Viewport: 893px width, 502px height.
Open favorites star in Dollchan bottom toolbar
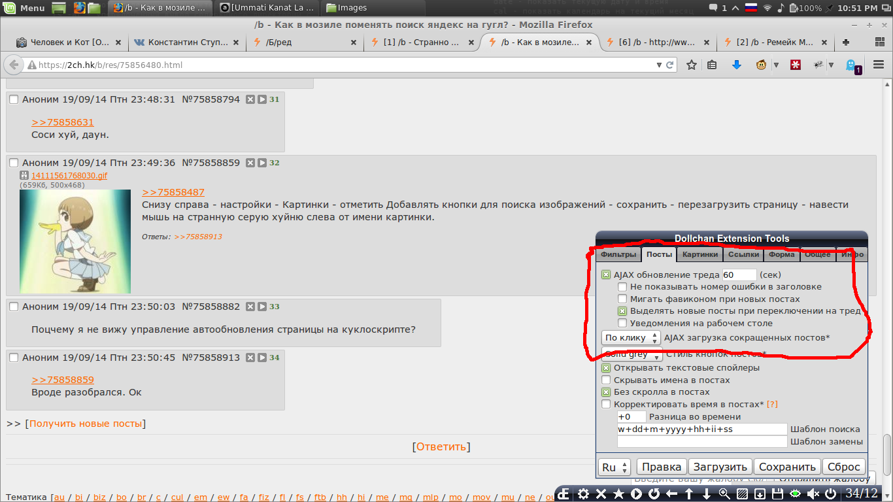click(618, 494)
